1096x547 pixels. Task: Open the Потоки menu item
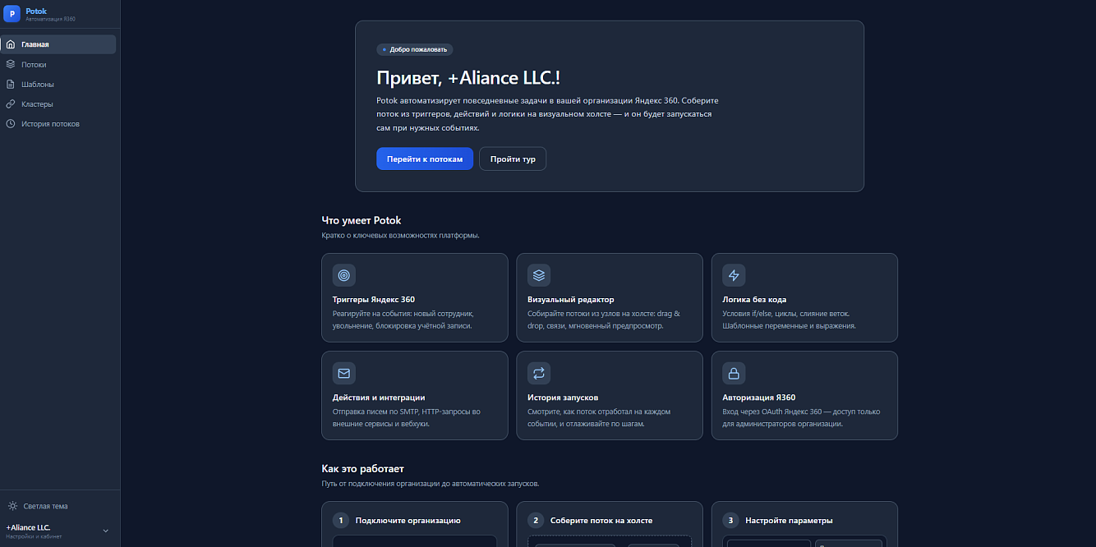point(58,64)
